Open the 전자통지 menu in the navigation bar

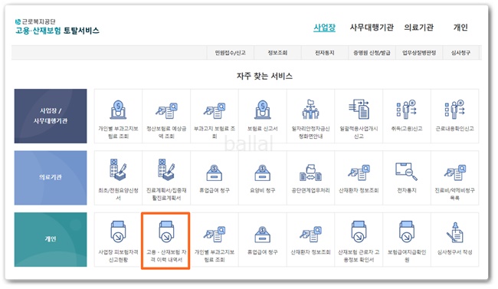[x=325, y=53]
